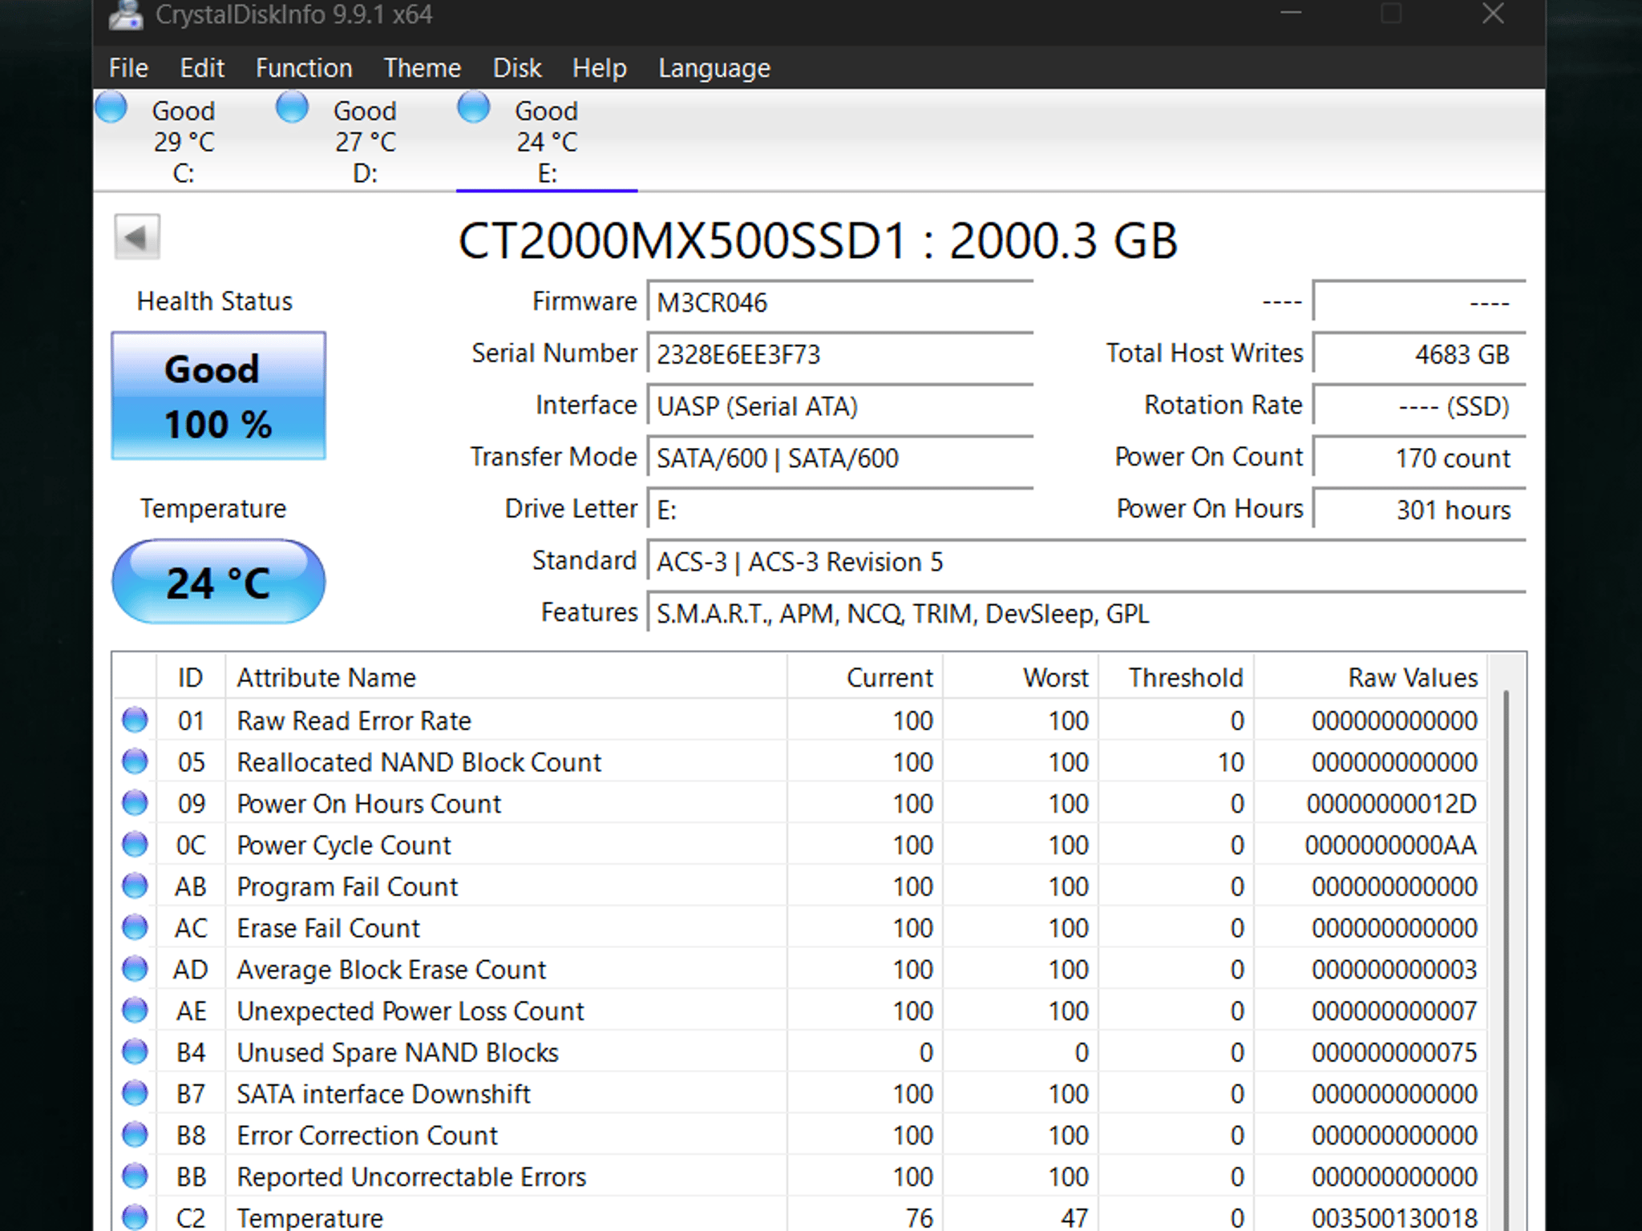This screenshot has width=1642, height=1231.
Task: Close the CrystalDiskInfo window
Action: pyautogui.click(x=1493, y=14)
